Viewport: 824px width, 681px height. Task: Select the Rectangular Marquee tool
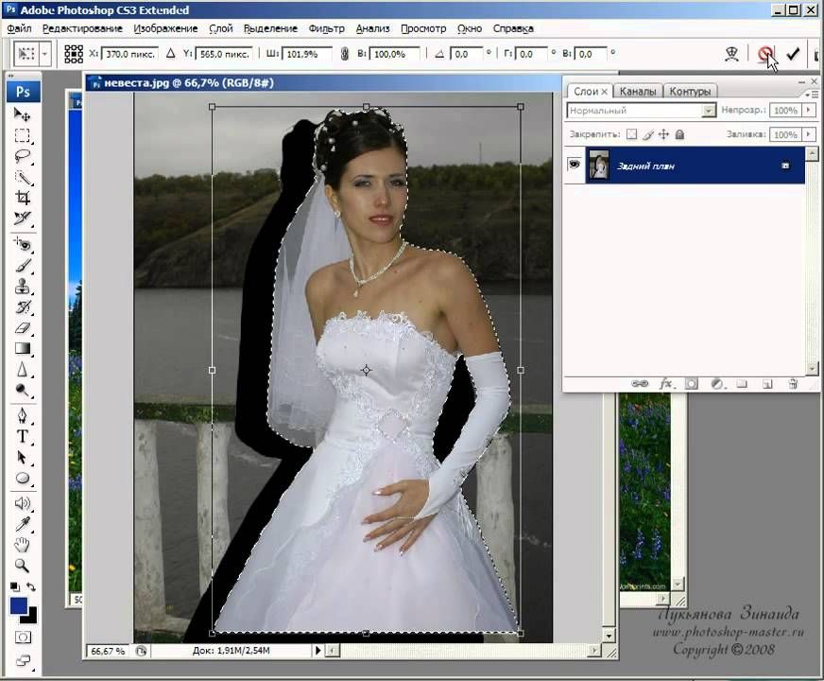pyautogui.click(x=22, y=135)
